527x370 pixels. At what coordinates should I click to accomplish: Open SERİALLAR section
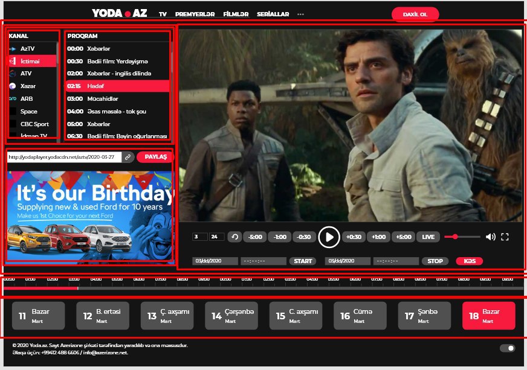(273, 14)
